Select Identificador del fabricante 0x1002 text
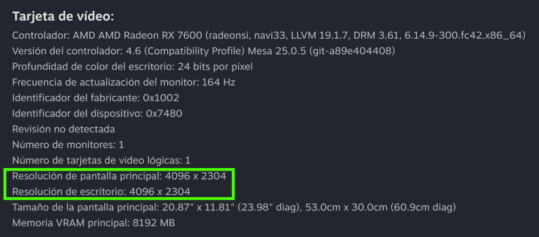Screen dimensions: 539x237 coord(96,98)
